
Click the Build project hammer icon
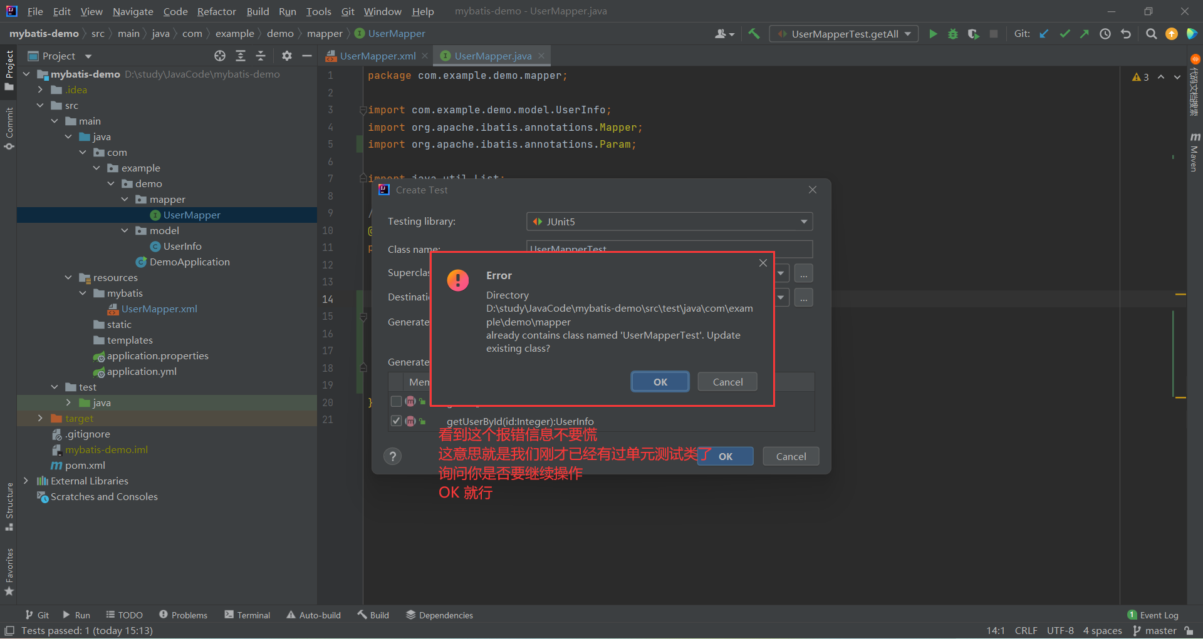(754, 34)
